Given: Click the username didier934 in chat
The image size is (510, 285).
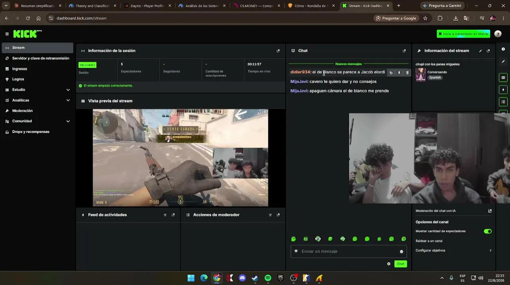Looking at the screenshot, I should (300, 72).
